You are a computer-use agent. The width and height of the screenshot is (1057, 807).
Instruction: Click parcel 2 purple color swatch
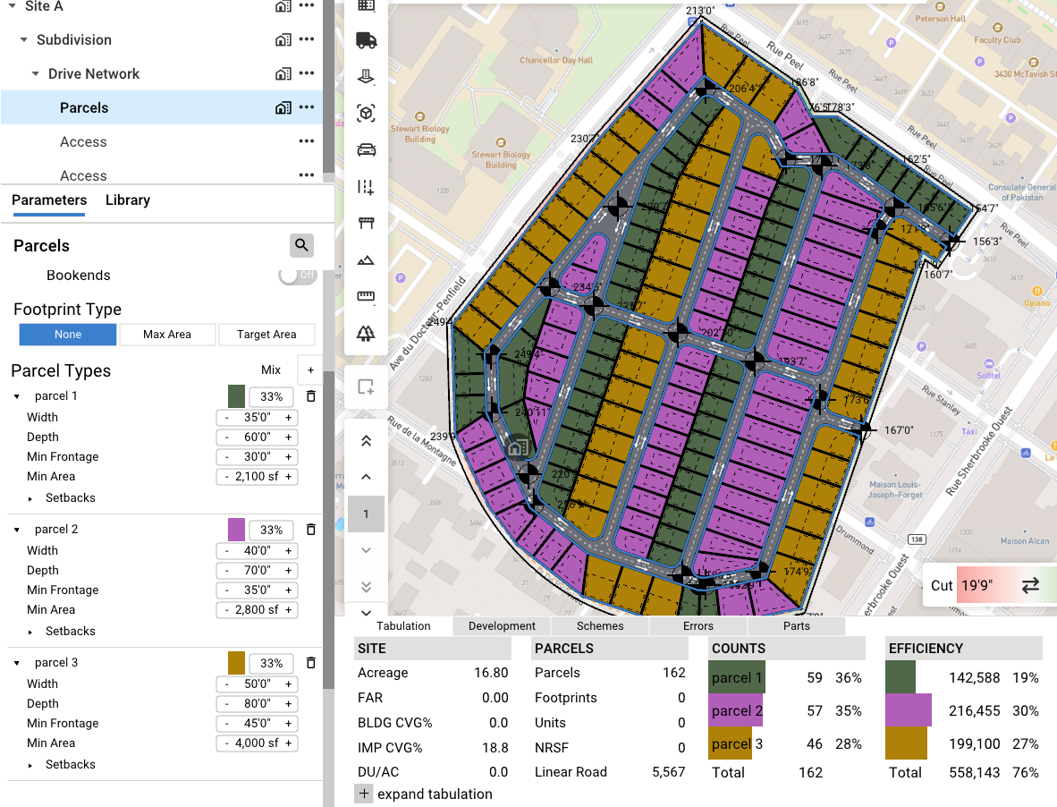(x=237, y=530)
